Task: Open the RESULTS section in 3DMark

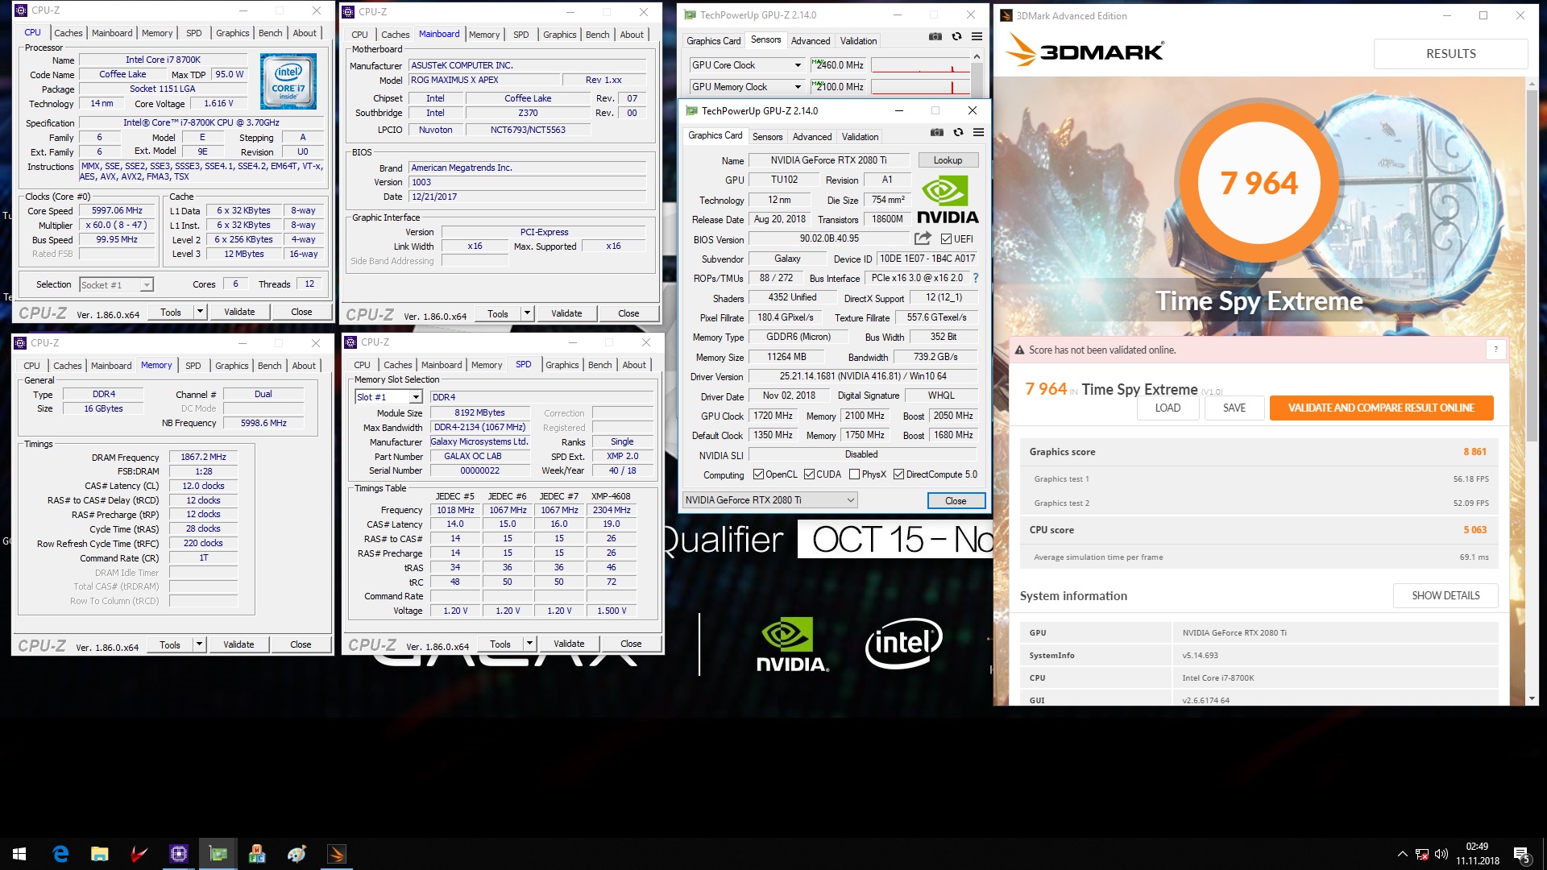Action: tap(1450, 54)
